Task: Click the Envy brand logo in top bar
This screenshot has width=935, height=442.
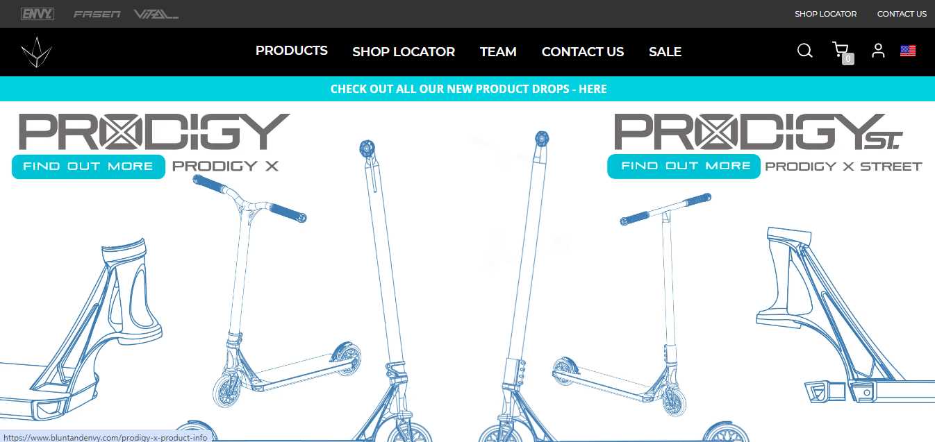Action: pos(38,14)
